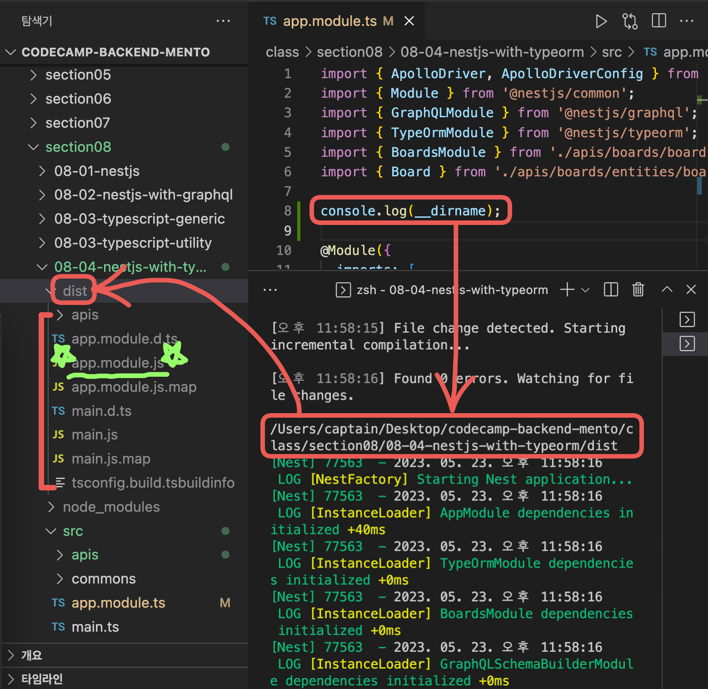Screen dimensions: 708x689
Task: Click line number 5 in the gutter
Action: pyautogui.click(x=288, y=152)
